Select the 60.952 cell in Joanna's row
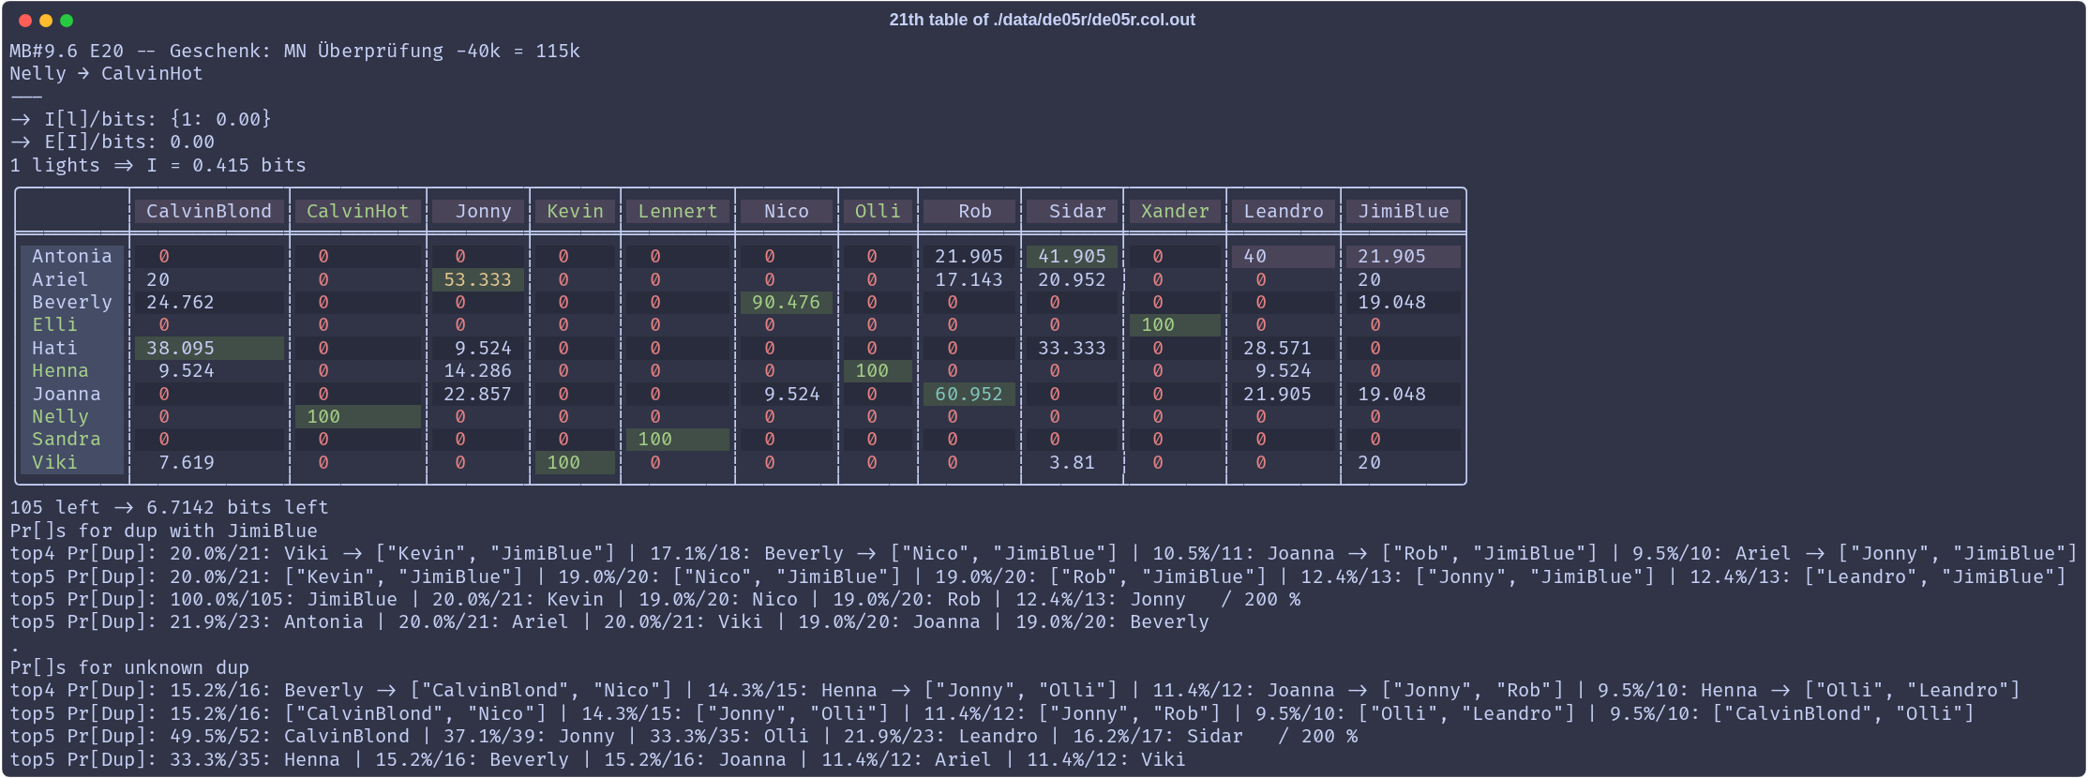Screen dimensions: 2088x778 point(969,394)
